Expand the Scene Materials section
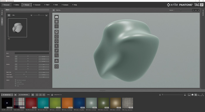The height and width of the screenshot is (112, 205). (x=24, y=95)
